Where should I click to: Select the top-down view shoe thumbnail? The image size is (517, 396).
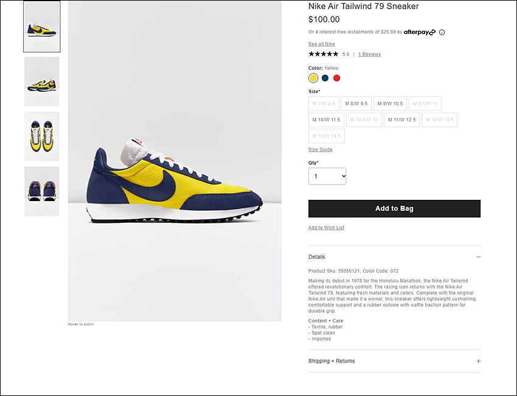pyautogui.click(x=42, y=136)
